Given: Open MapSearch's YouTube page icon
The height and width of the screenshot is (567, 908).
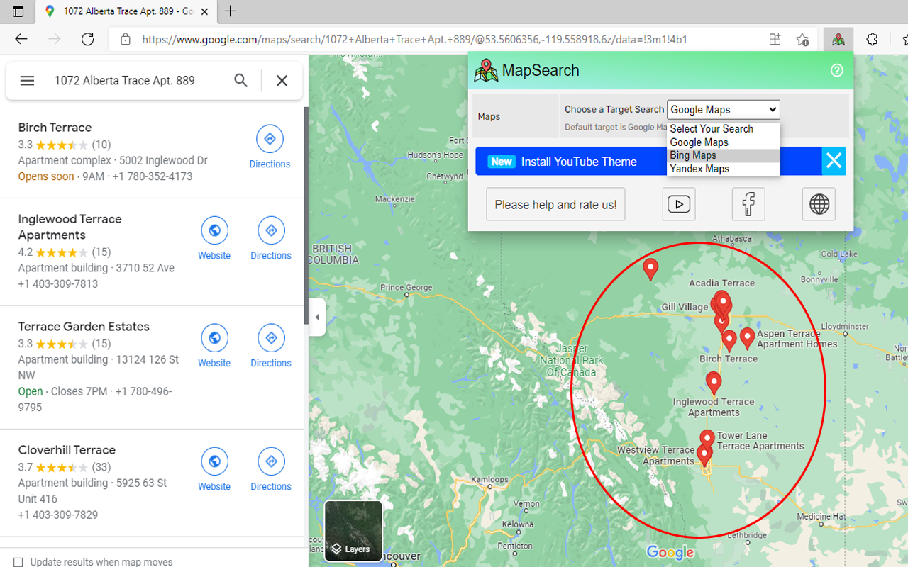Looking at the screenshot, I should tap(678, 203).
